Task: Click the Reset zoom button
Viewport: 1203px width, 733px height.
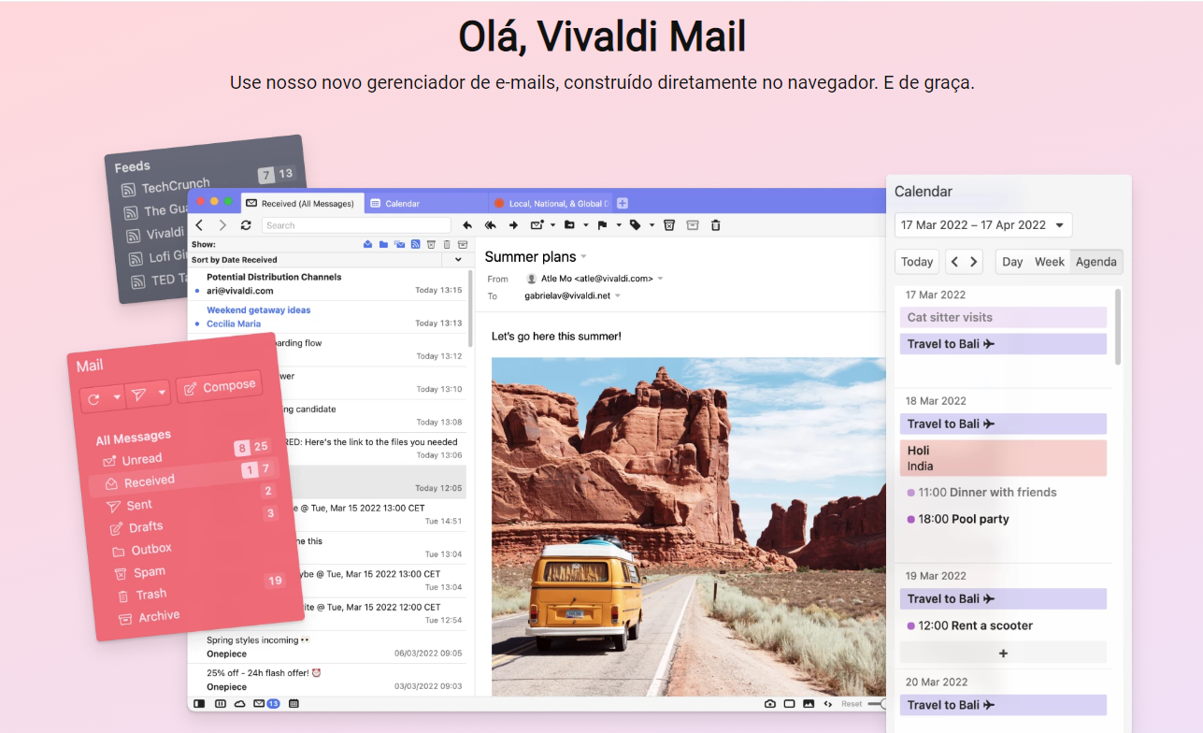Action: pos(852,703)
